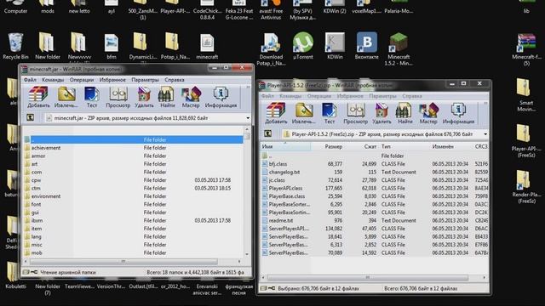This screenshot has width=545, height=306.
Task: Select the Download Potap_i_Na desktop icon
Action: pyautogui.click(x=271, y=49)
